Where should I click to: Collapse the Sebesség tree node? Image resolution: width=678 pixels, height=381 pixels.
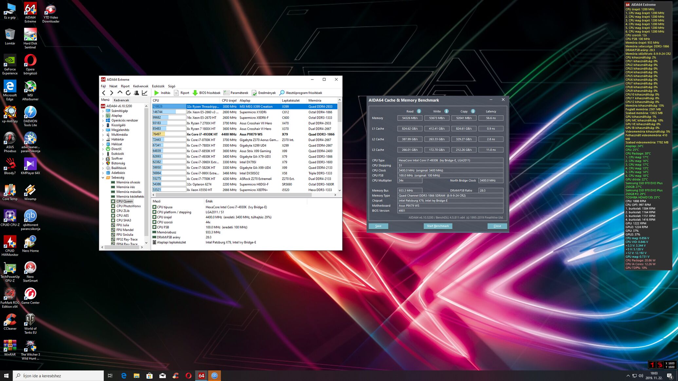point(103,178)
